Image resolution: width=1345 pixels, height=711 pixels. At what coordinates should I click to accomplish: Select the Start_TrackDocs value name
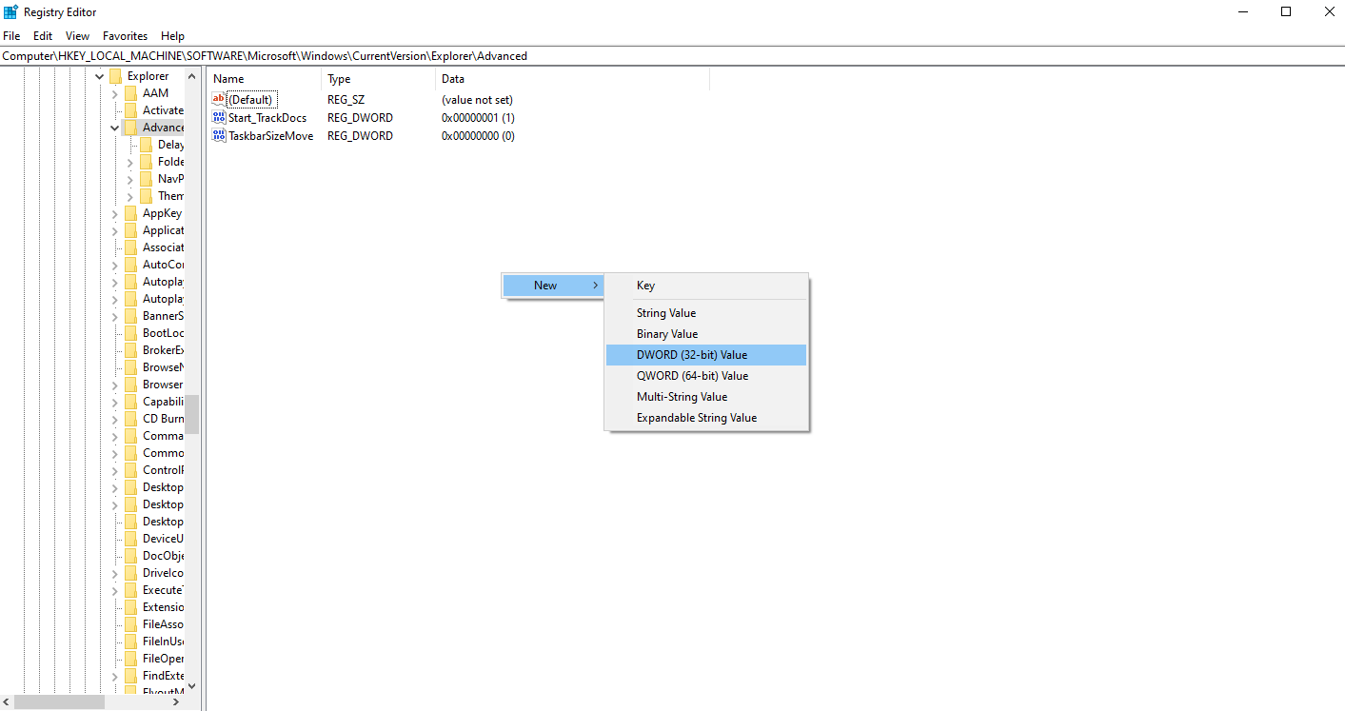coord(267,118)
